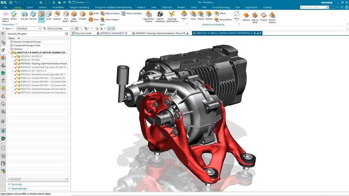Choose Pattern Feature in ribbon
349x196 pixels.
click(110, 14)
